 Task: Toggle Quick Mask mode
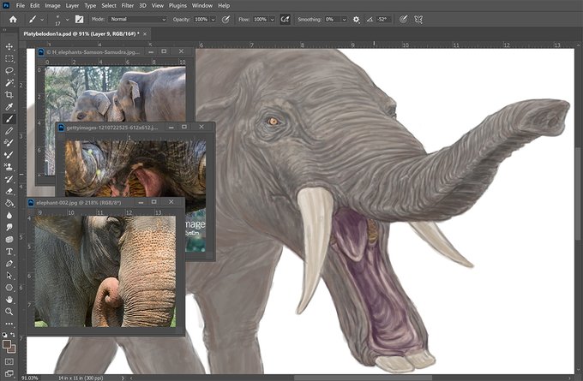click(9, 360)
